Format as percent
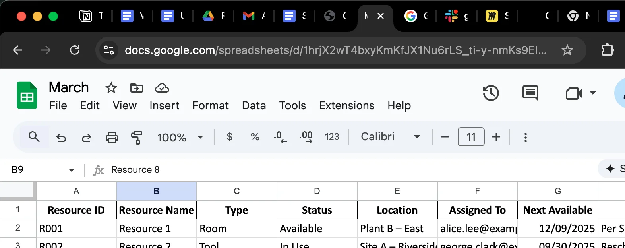The width and height of the screenshot is (625, 248). point(255,137)
